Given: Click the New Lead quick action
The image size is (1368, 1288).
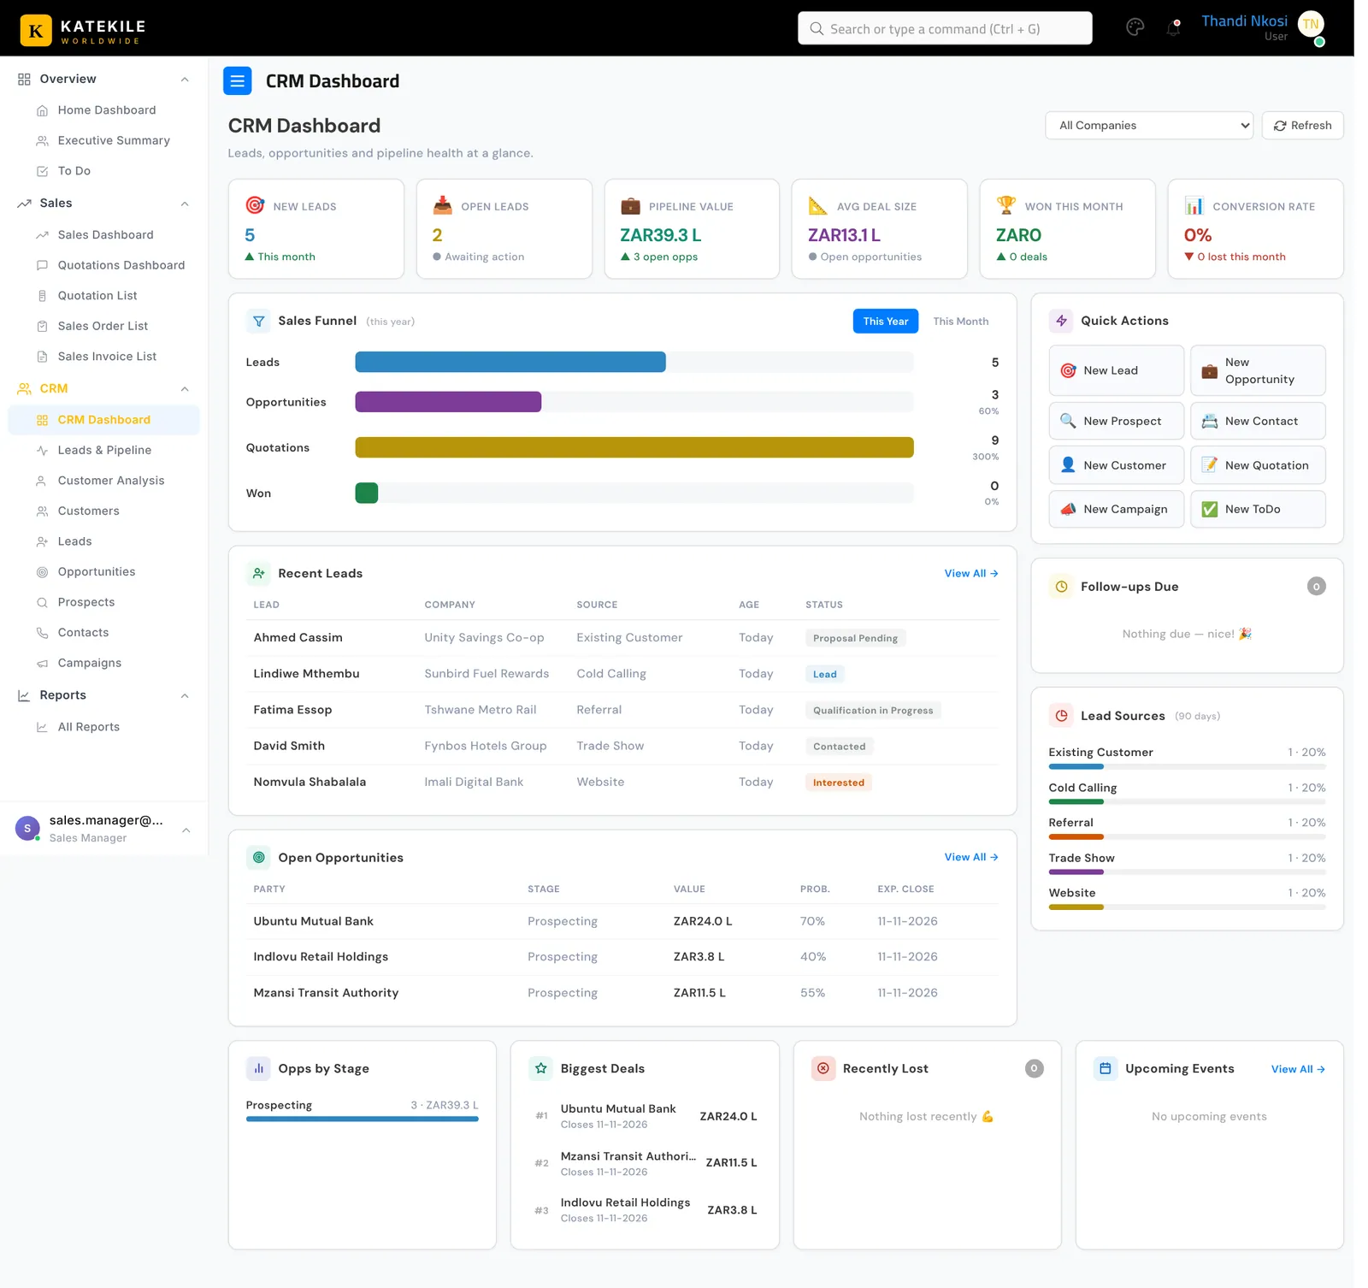Looking at the screenshot, I should [1116, 370].
